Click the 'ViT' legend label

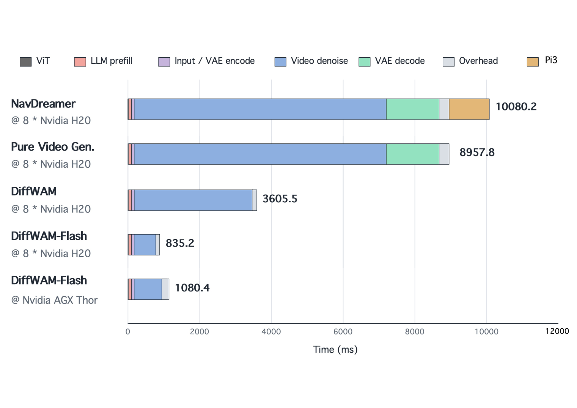coord(43,61)
